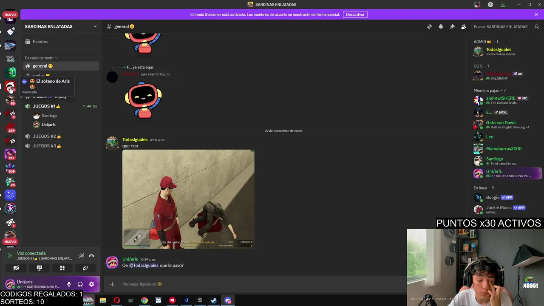Viewport: 544px width, 306px height.
Task: Open own Uni/aris user panel avatar
Action: (10, 284)
